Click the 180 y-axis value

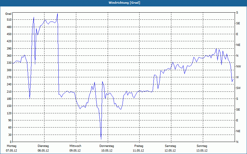coord(9,99)
